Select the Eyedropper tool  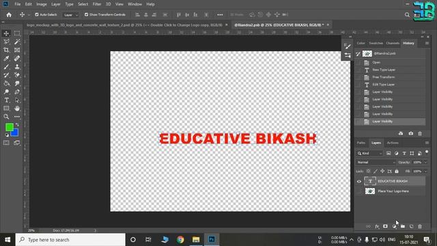point(6,59)
